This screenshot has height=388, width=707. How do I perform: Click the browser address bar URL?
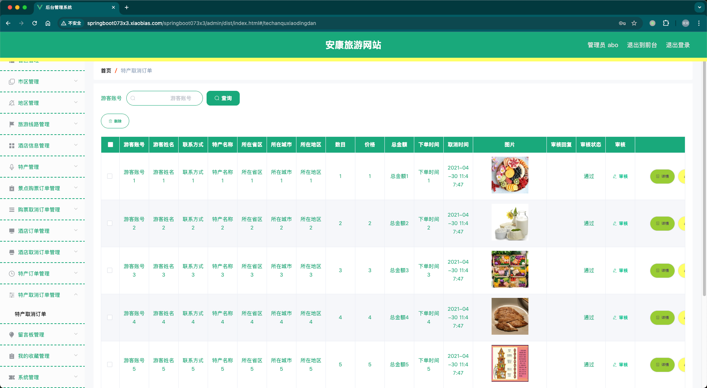[x=201, y=23]
